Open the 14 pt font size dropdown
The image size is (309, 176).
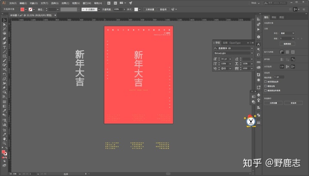tap(230, 59)
